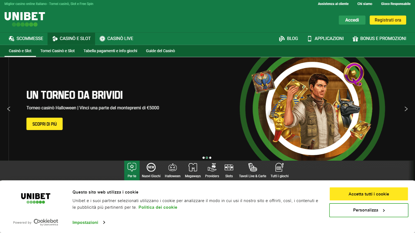Open Assistenza al cliente link
This screenshot has height=233, width=415.
coord(333,4)
